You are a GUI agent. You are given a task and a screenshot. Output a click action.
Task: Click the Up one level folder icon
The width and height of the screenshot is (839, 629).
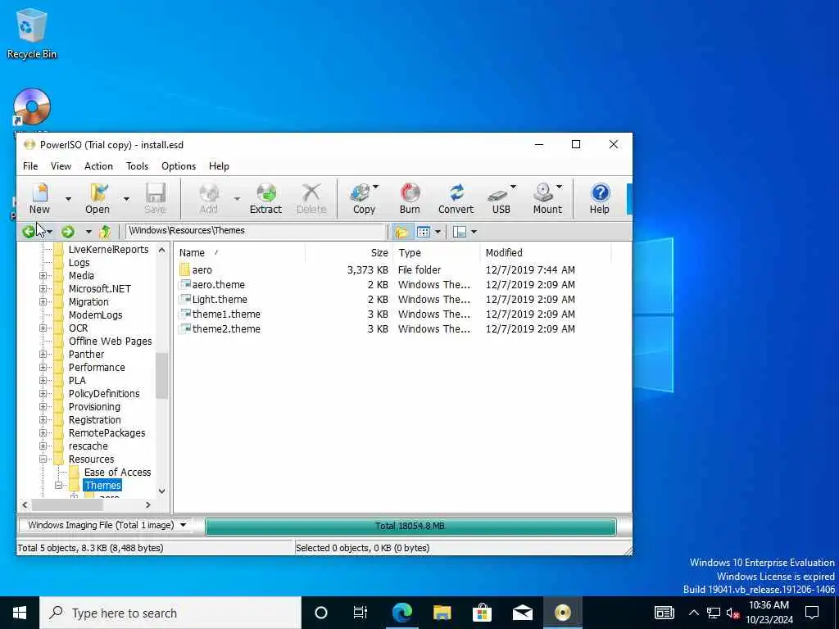pyautogui.click(x=106, y=232)
